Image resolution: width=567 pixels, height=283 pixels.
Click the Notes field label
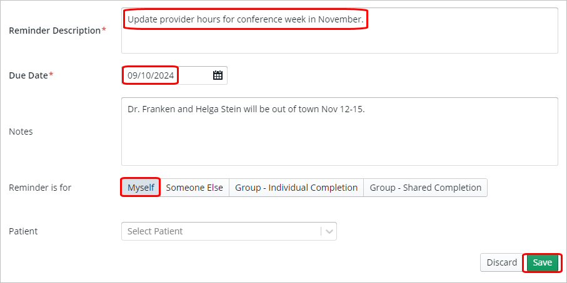[21, 132]
